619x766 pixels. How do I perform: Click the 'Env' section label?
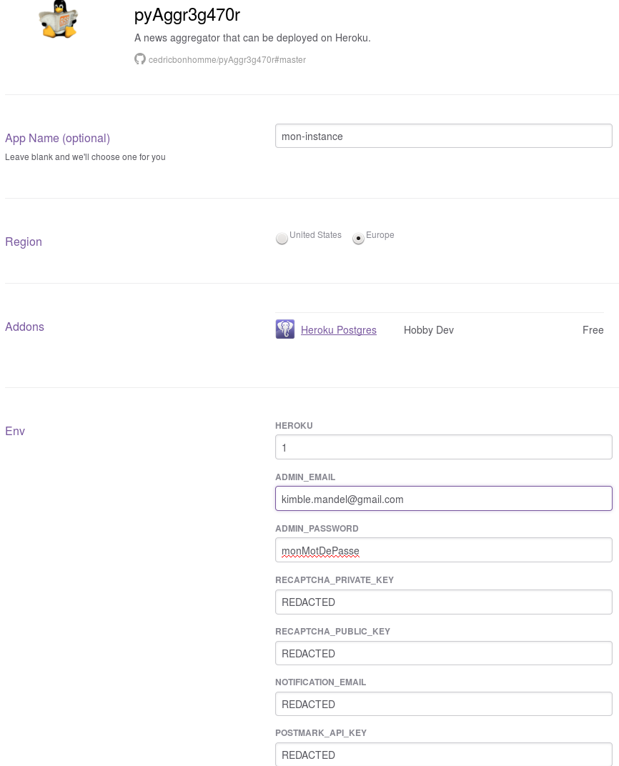point(15,431)
